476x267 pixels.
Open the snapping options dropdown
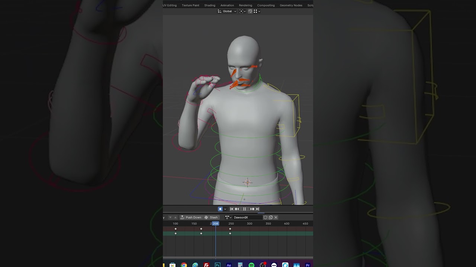click(x=257, y=11)
